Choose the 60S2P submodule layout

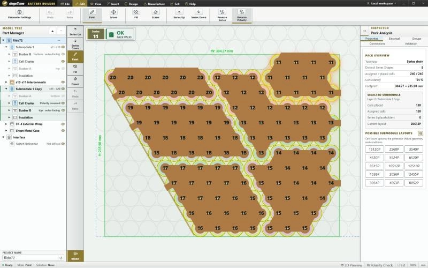[x=414, y=183]
